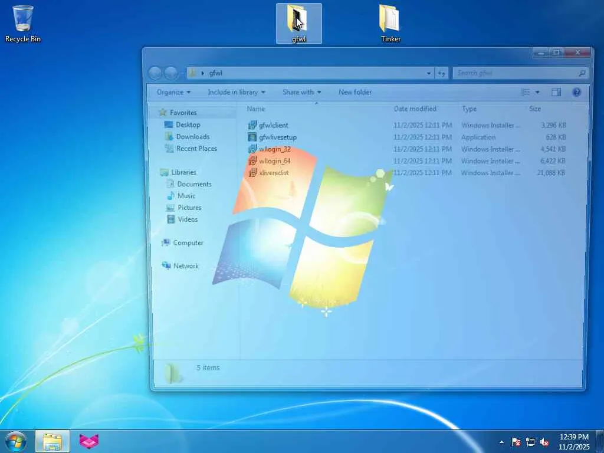This screenshot has width=604, height=453.
Task: Select Favorites in navigation pane
Action: coord(183,113)
